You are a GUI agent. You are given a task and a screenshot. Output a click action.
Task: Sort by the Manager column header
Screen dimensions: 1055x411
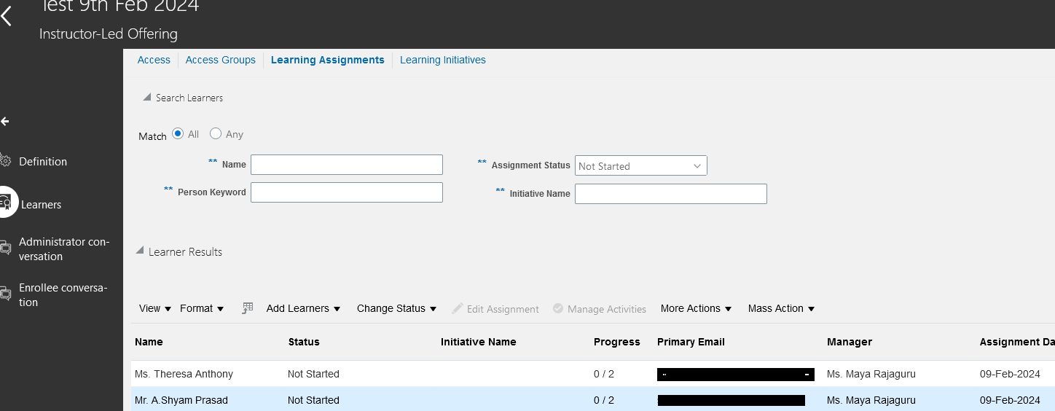[850, 342]
